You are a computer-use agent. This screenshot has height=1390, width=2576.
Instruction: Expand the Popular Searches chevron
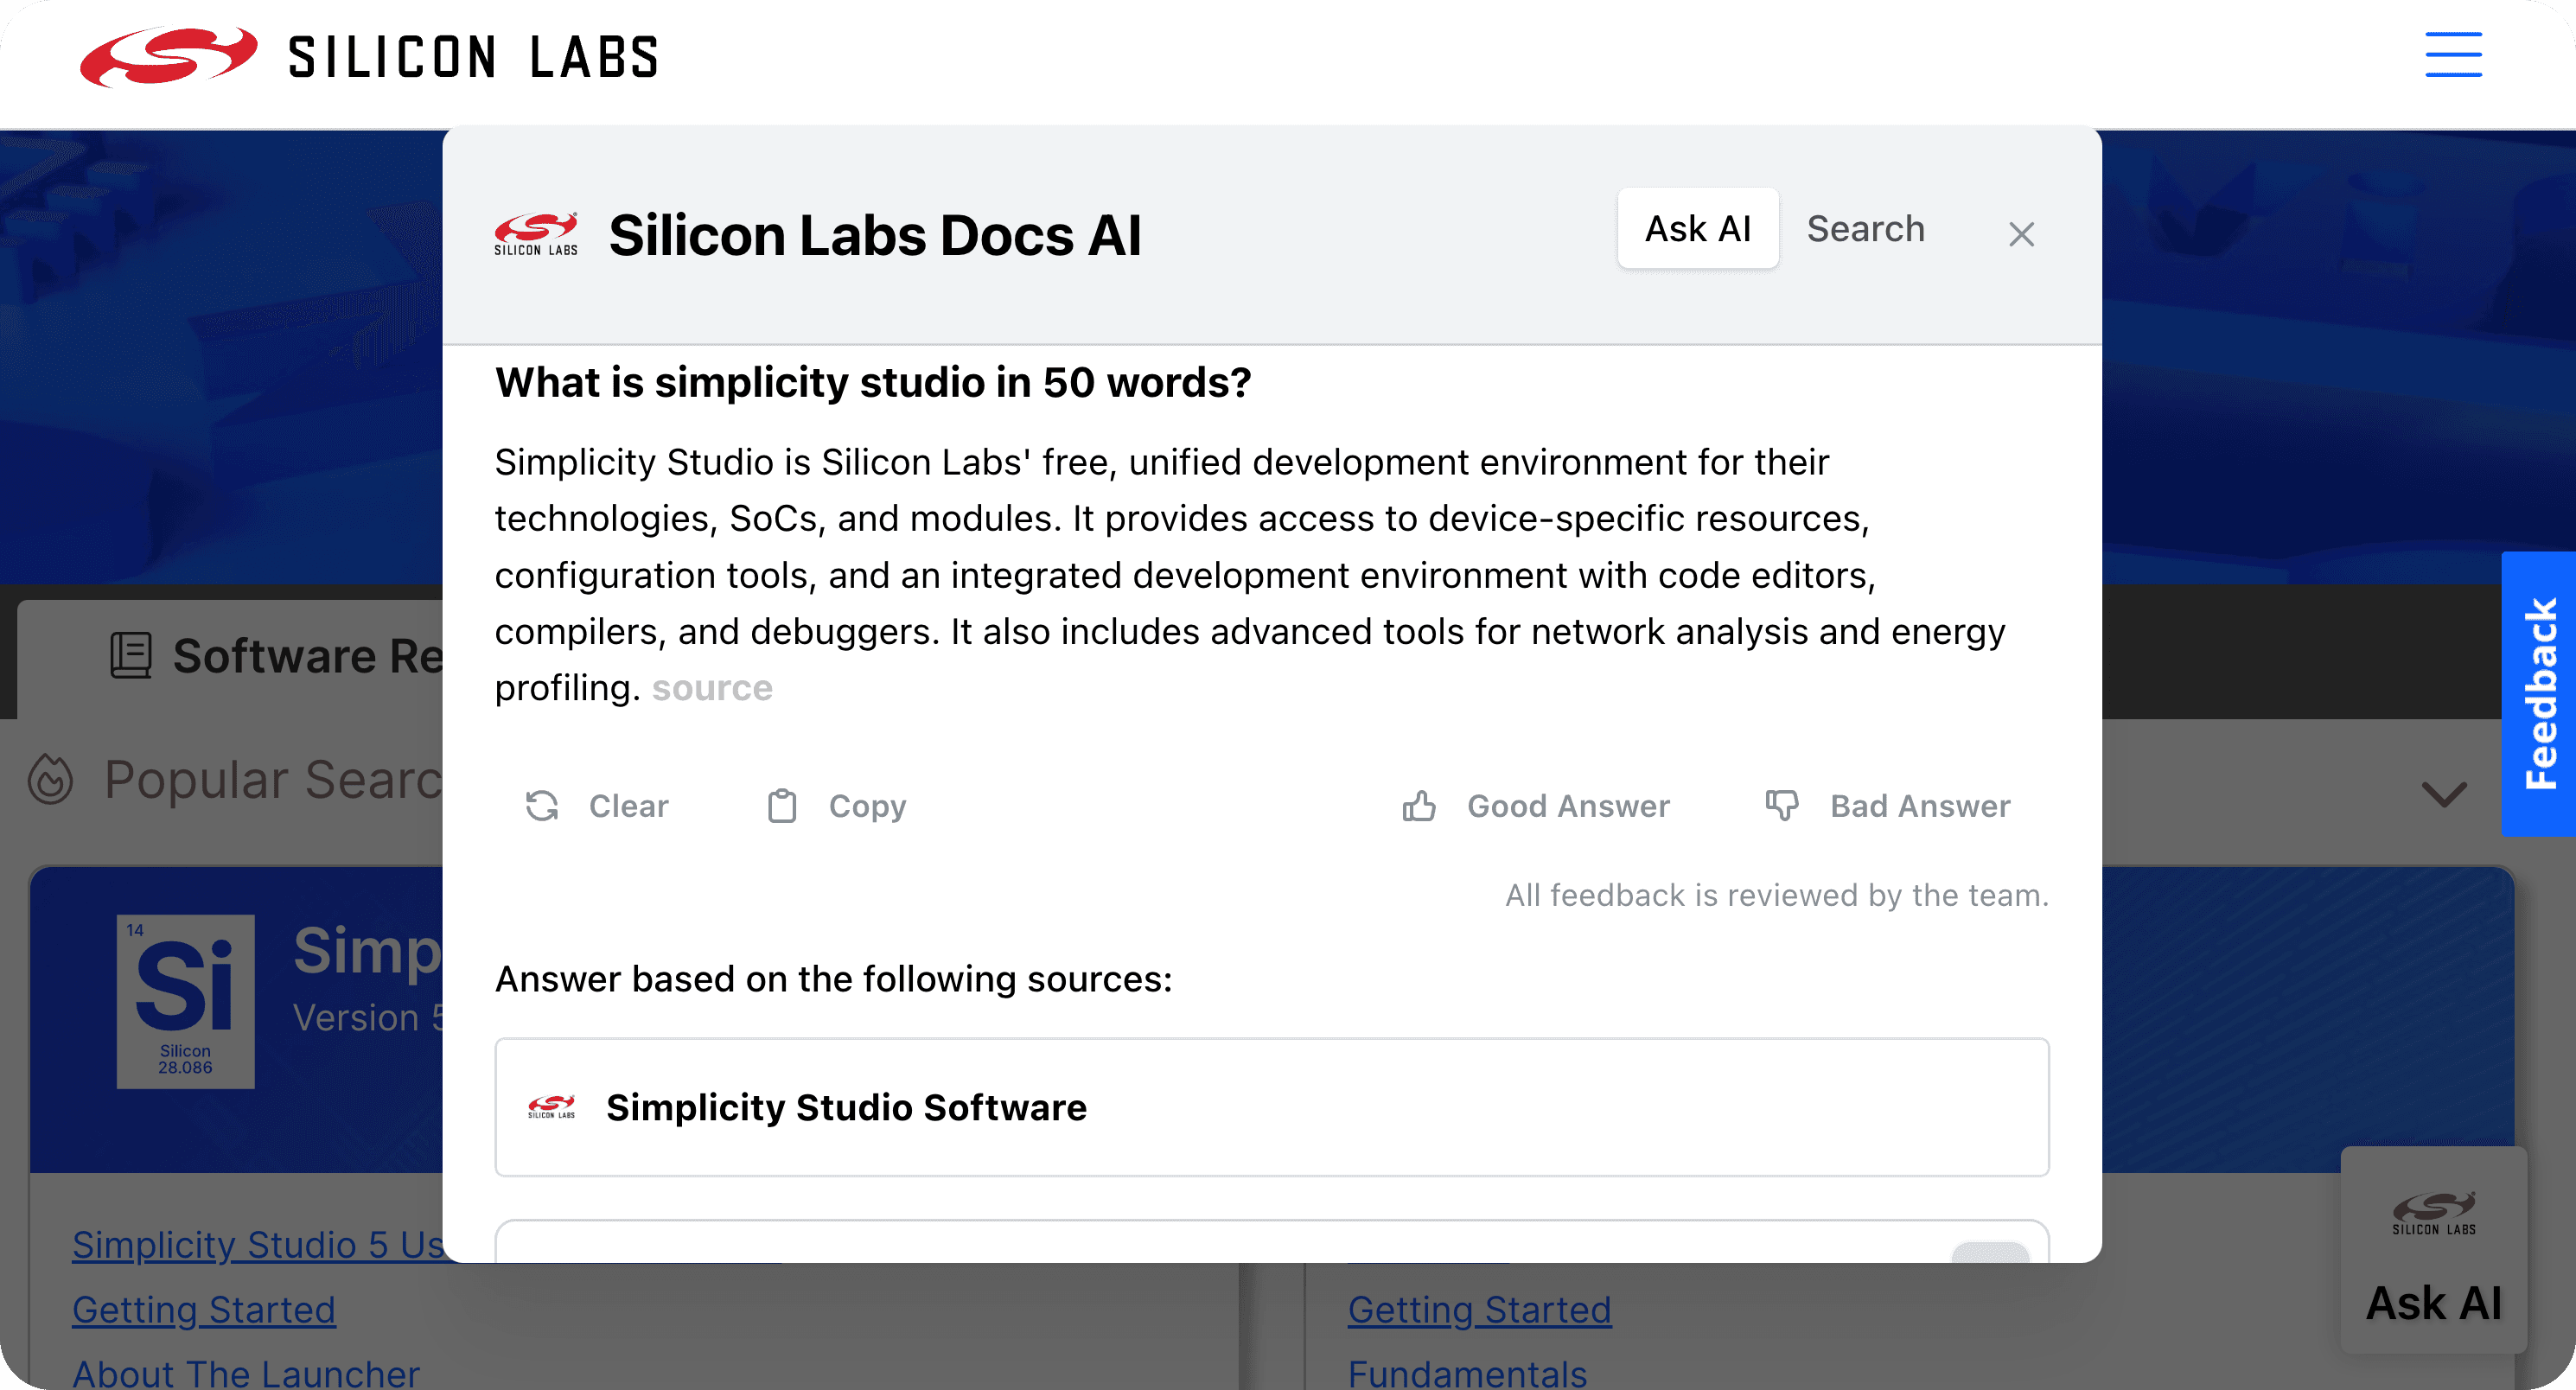pyautogui.click(x=2444, y=794)
